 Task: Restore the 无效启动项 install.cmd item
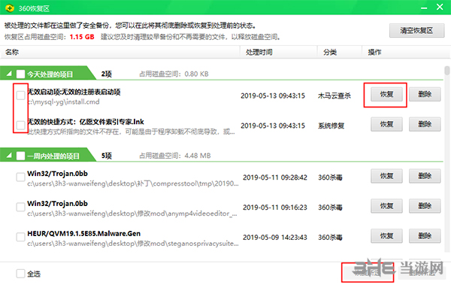386,94
